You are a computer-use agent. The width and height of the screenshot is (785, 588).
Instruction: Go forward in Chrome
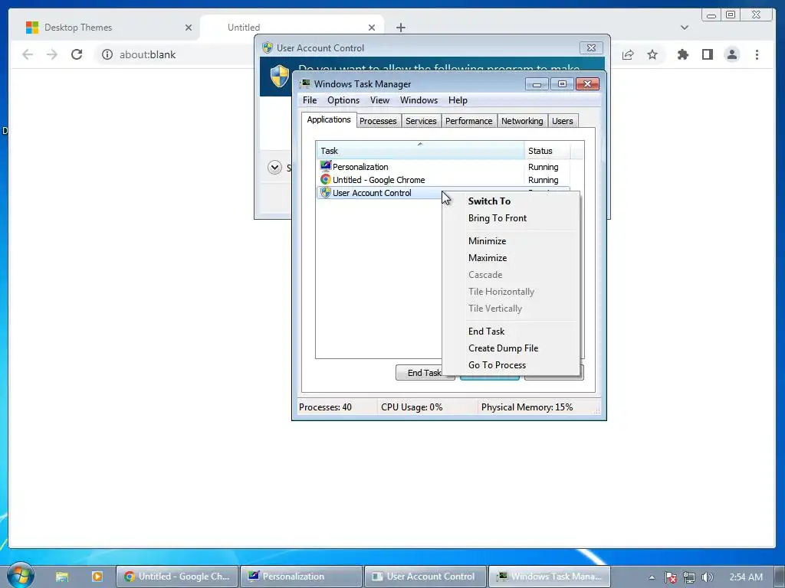click(x=52, y=54)
